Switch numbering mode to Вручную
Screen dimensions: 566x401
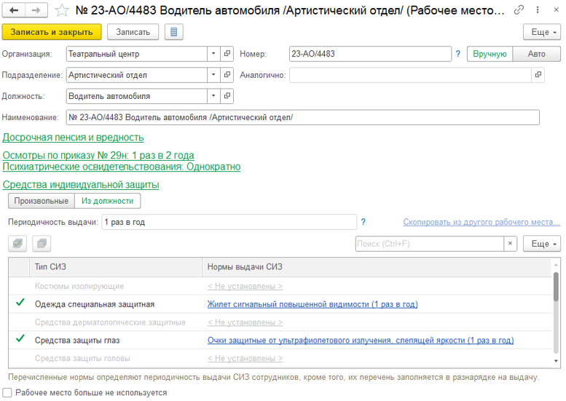click(x=490, y=54)
